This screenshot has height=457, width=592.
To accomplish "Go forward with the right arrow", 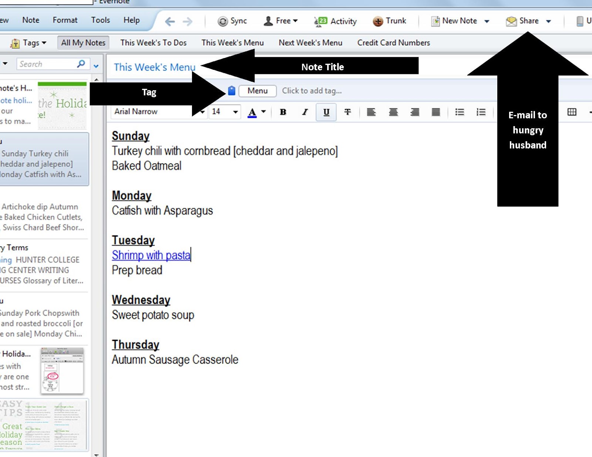I will (188, 21).
